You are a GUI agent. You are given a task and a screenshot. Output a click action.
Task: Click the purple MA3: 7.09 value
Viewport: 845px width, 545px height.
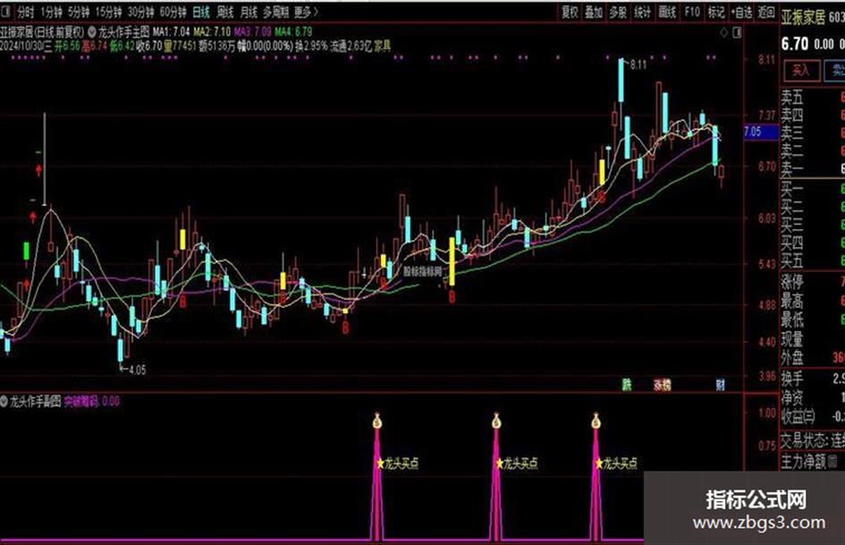[252, 32]
